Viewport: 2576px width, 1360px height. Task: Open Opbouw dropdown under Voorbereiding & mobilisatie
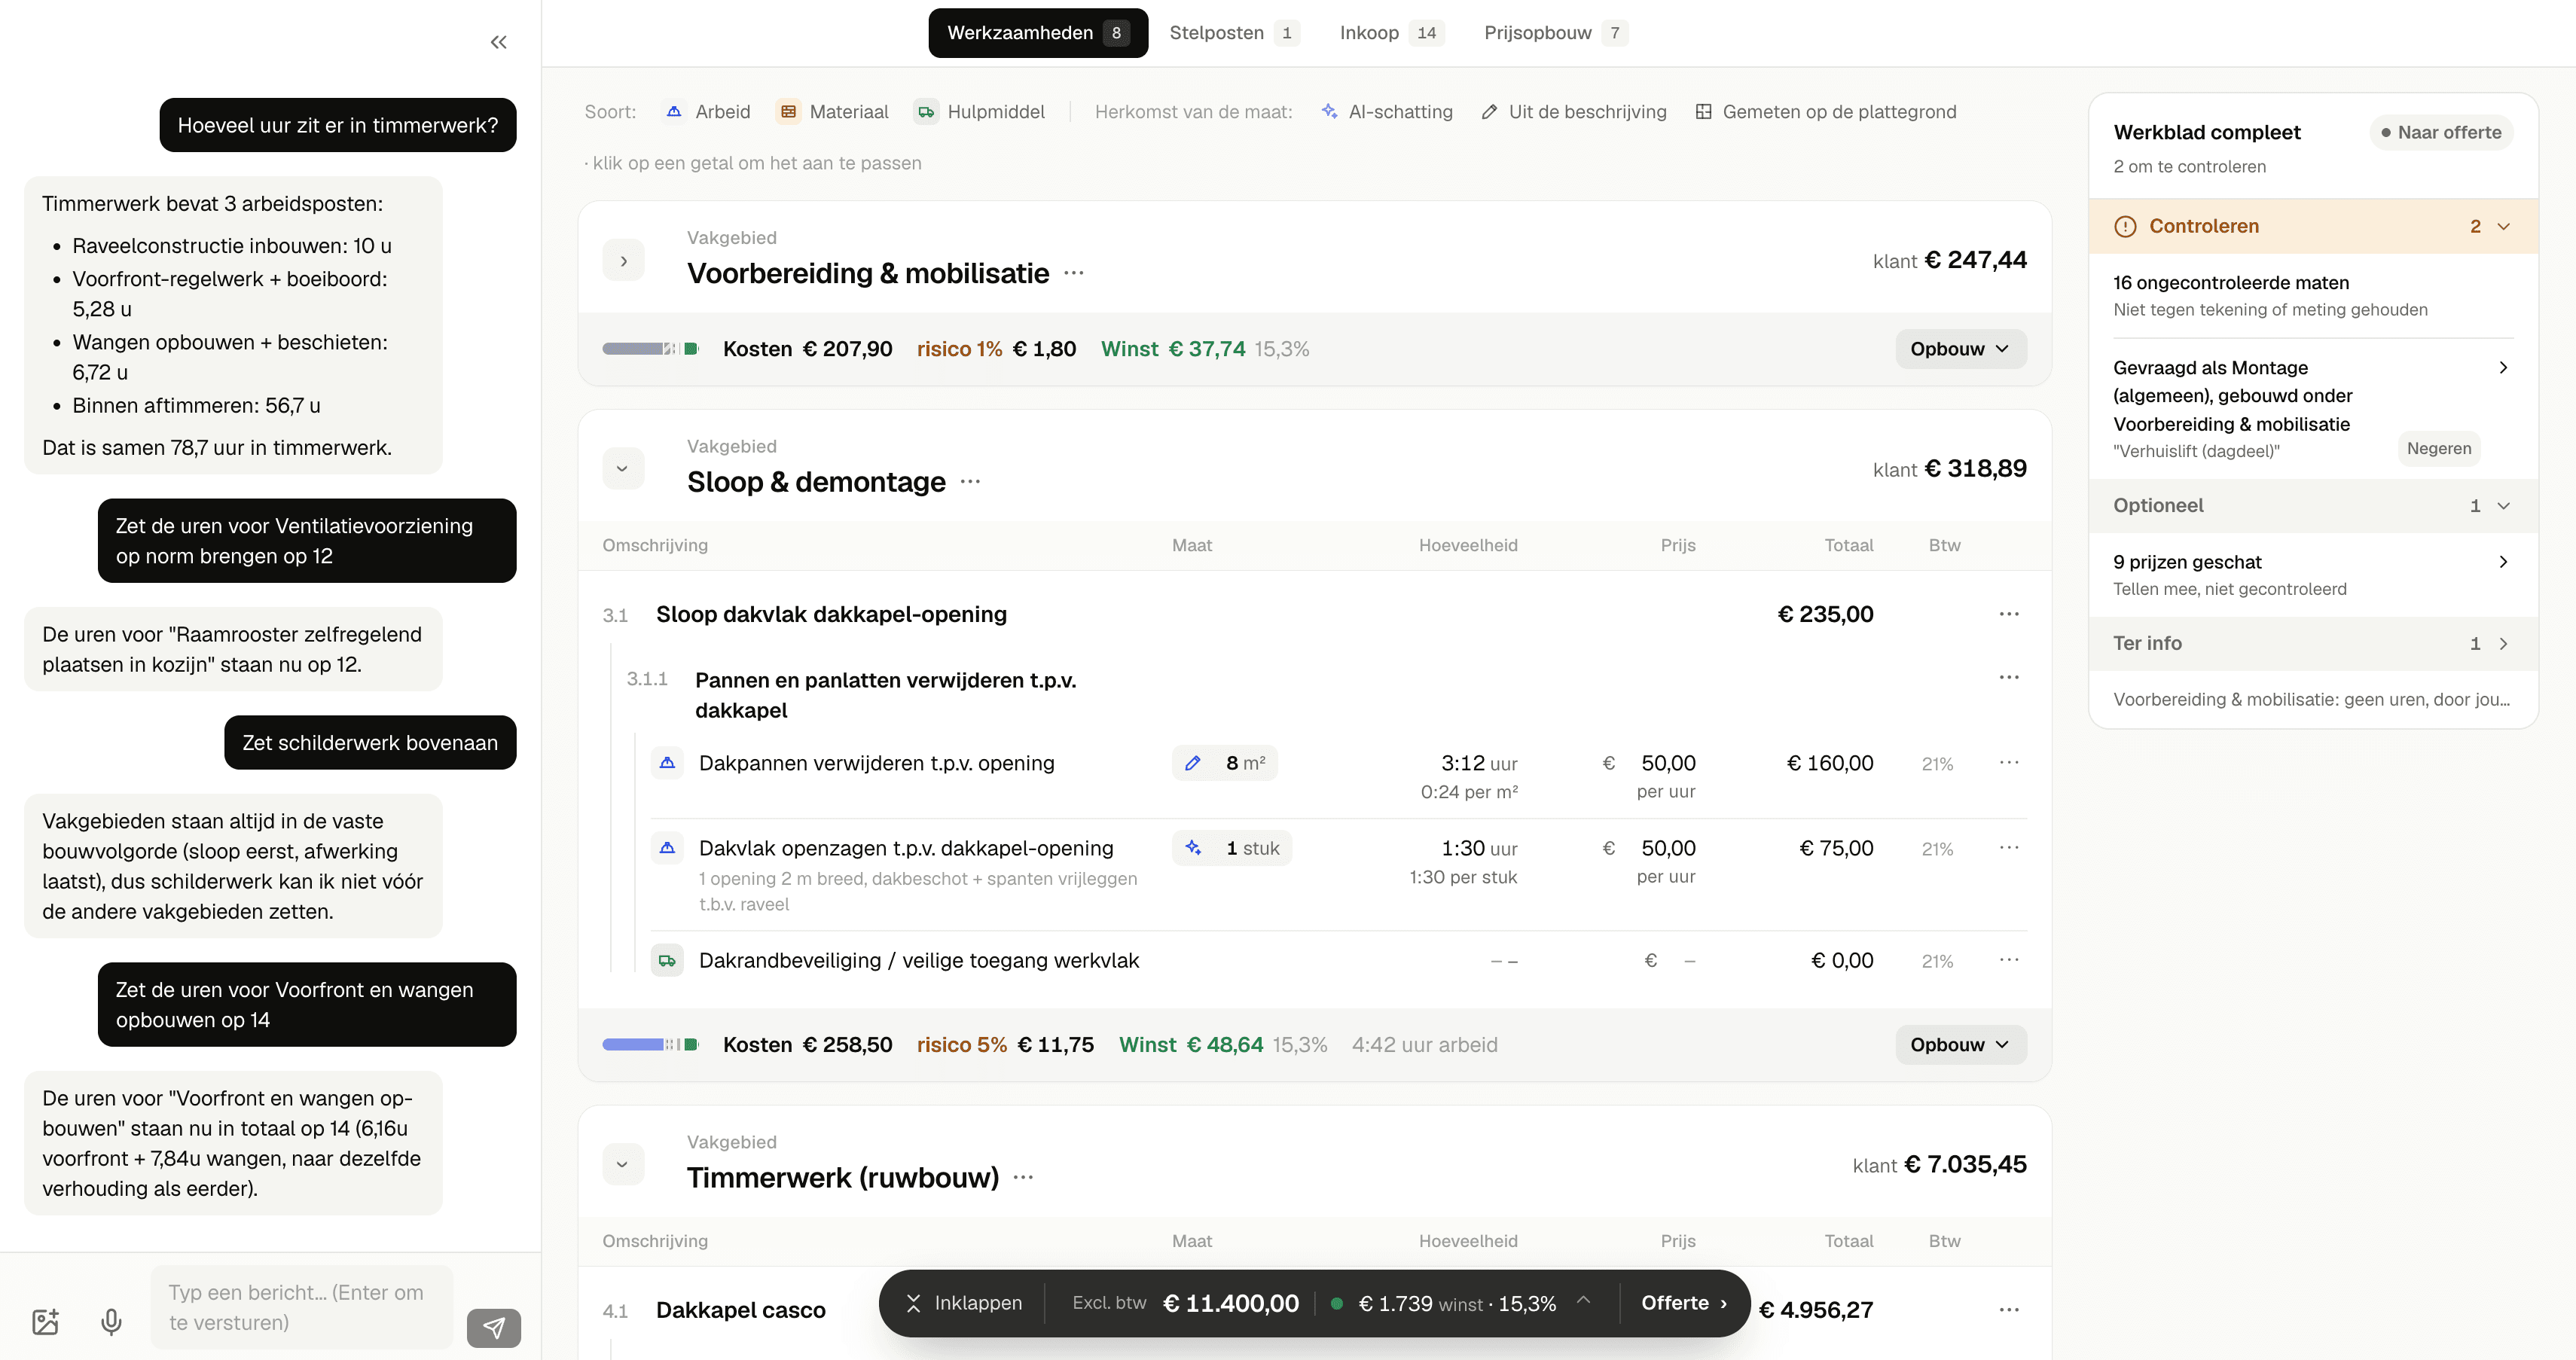[x=1960, y=349]
